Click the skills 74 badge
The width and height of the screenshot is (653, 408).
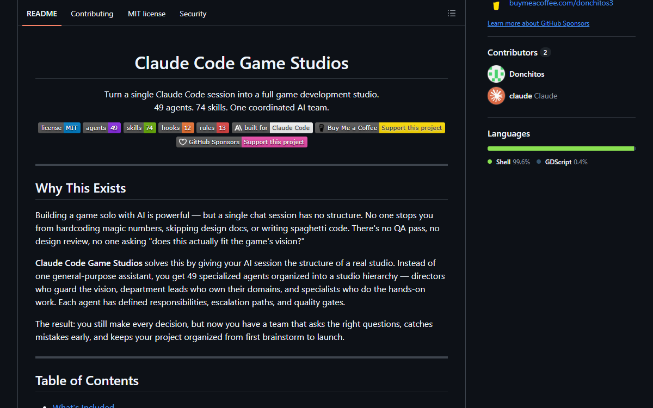tap(140, 128)
